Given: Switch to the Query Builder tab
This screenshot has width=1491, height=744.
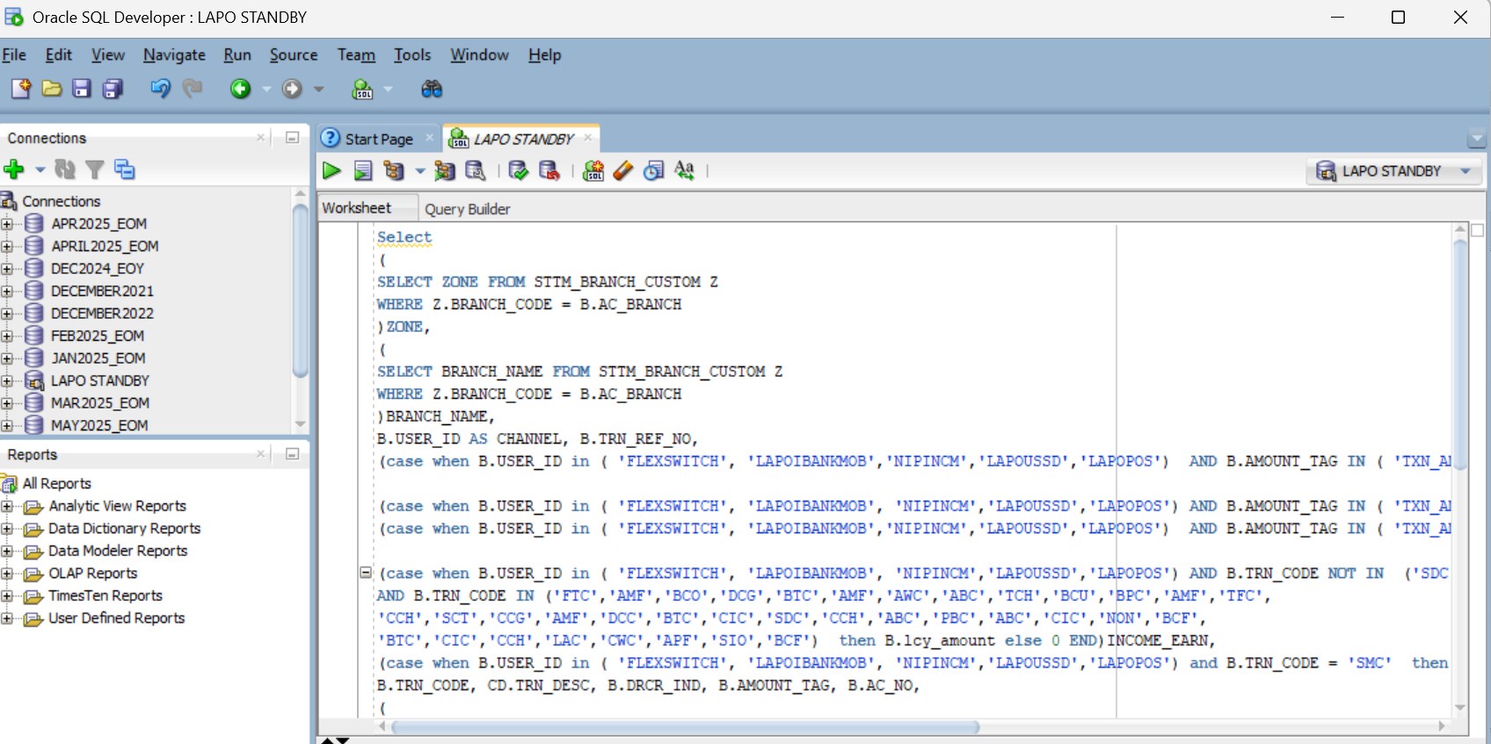Looking at the screenshot, I should [467, 209].
